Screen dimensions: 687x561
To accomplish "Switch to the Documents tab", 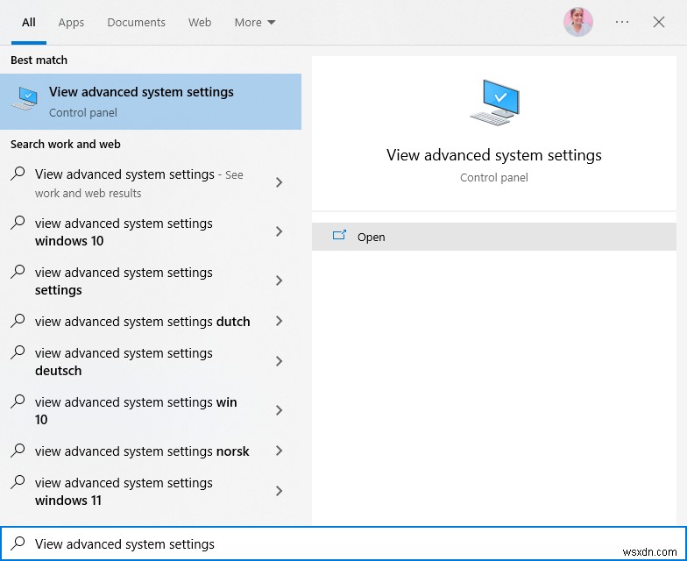I will coord(136,22).
